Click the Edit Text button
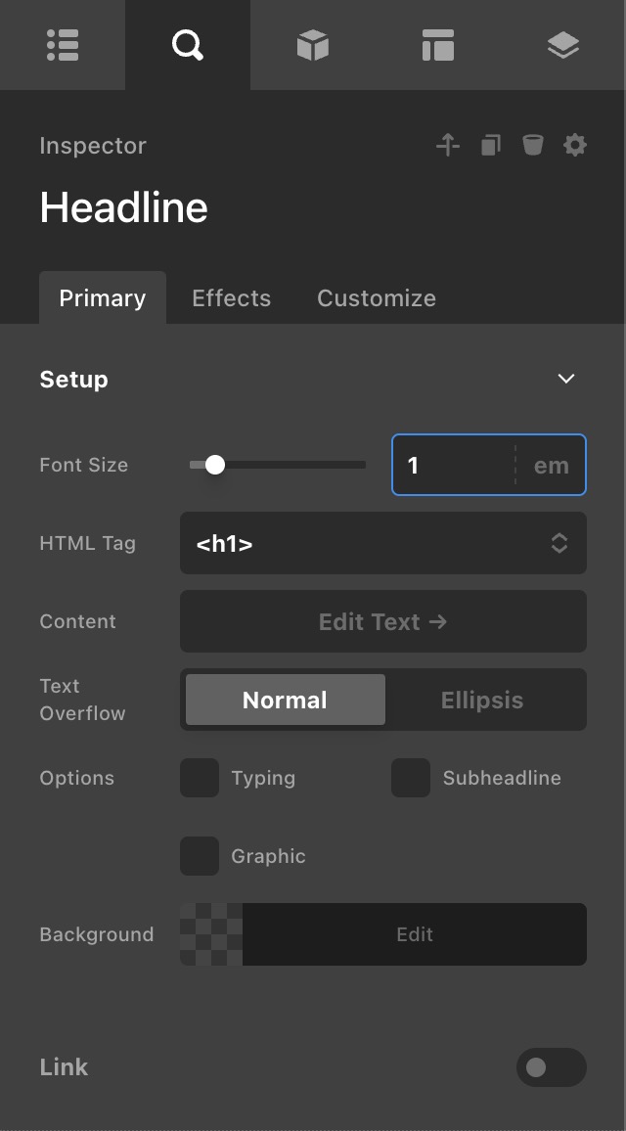 point(382,621)
